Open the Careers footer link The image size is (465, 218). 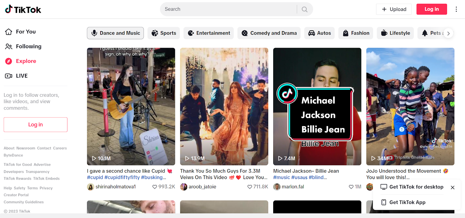click(x=60, y=148)
